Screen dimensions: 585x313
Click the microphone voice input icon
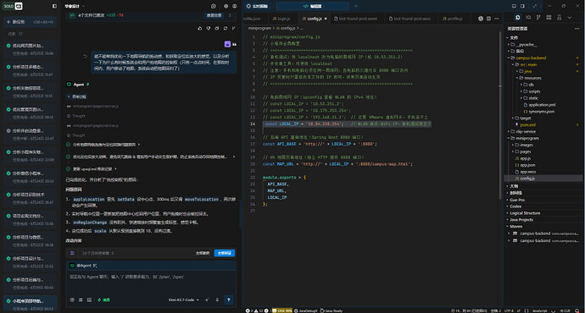tap(217, 299)
